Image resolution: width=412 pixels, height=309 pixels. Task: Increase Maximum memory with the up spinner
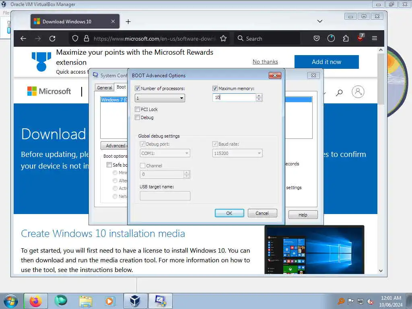coord(259,96)
